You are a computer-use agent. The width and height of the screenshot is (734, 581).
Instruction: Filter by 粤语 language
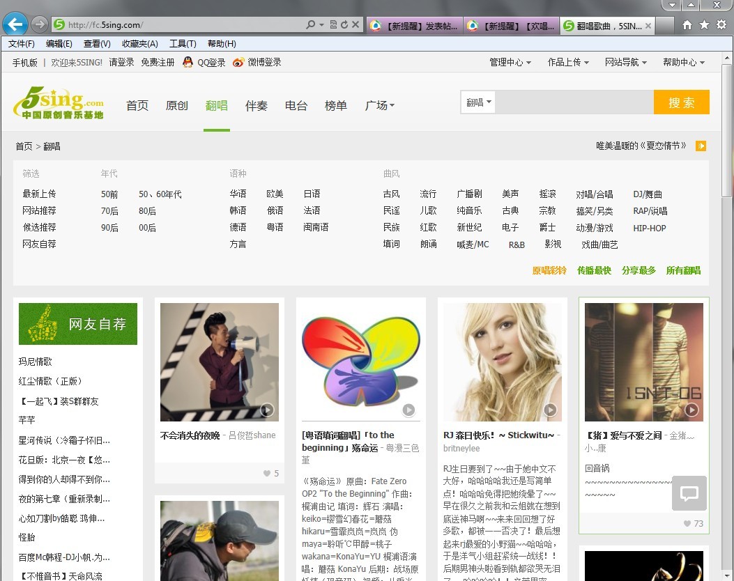click(275, 227)
